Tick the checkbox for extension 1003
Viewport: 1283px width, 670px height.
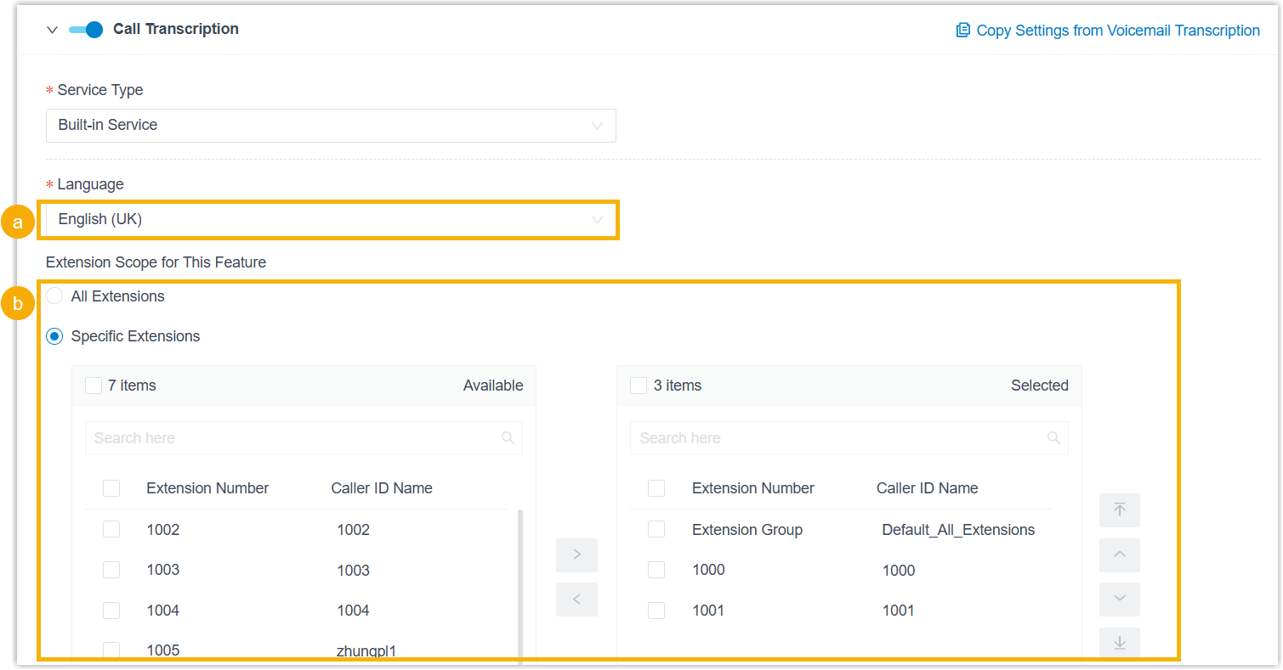point(111,570)
